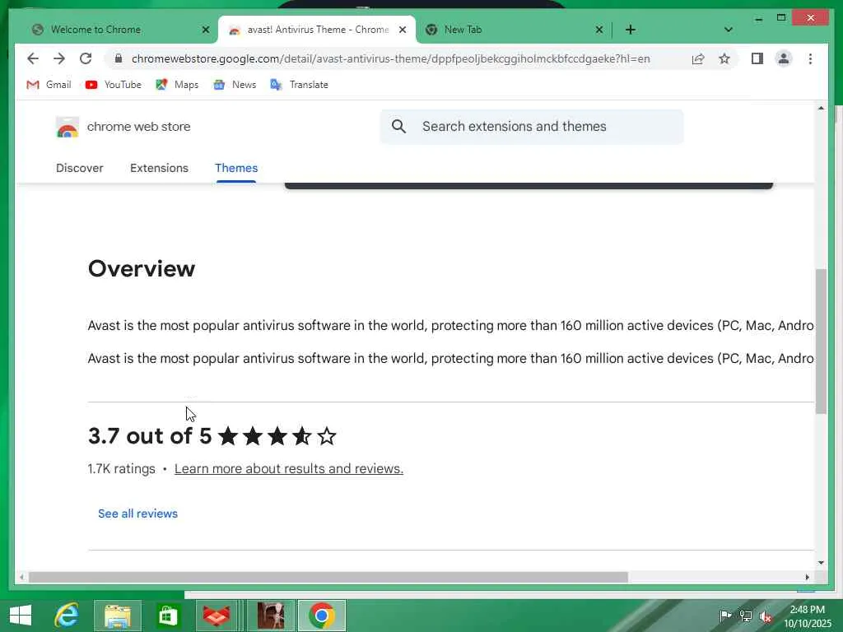Open the YouTube bookmark

tap(113, 85)
